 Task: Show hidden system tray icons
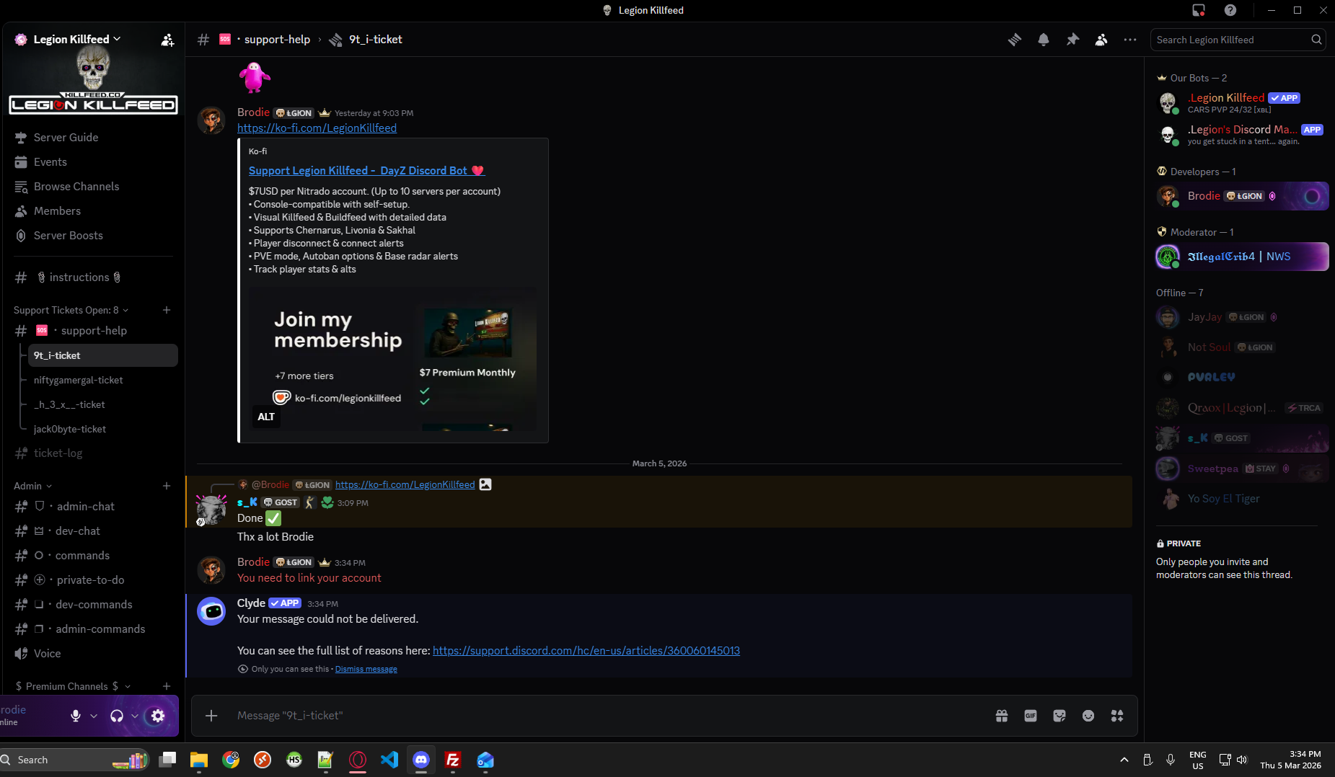coord(1124,760)
